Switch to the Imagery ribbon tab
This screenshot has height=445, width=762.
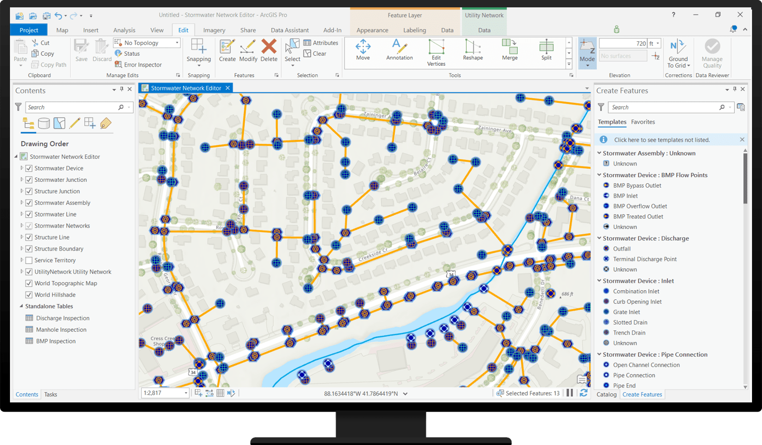(x=214, y=30)
